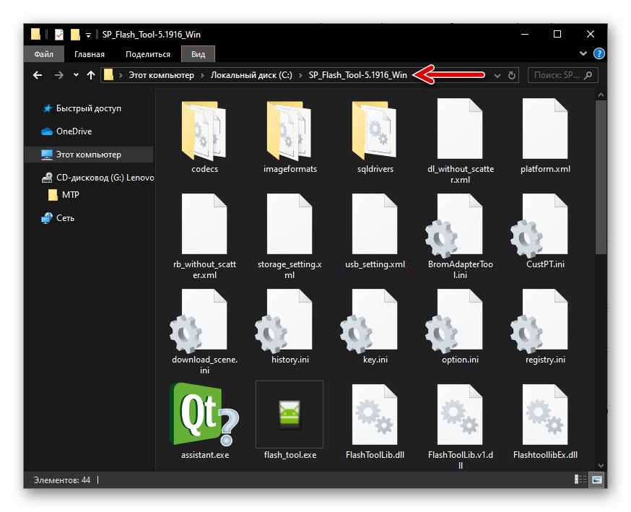Click the new folder quick access icon
This screenshot has height=512, width=631.
point(75,35)
